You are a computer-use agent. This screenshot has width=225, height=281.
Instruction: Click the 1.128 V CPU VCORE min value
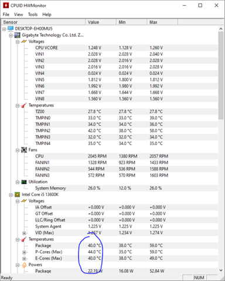tap(125, 48)
